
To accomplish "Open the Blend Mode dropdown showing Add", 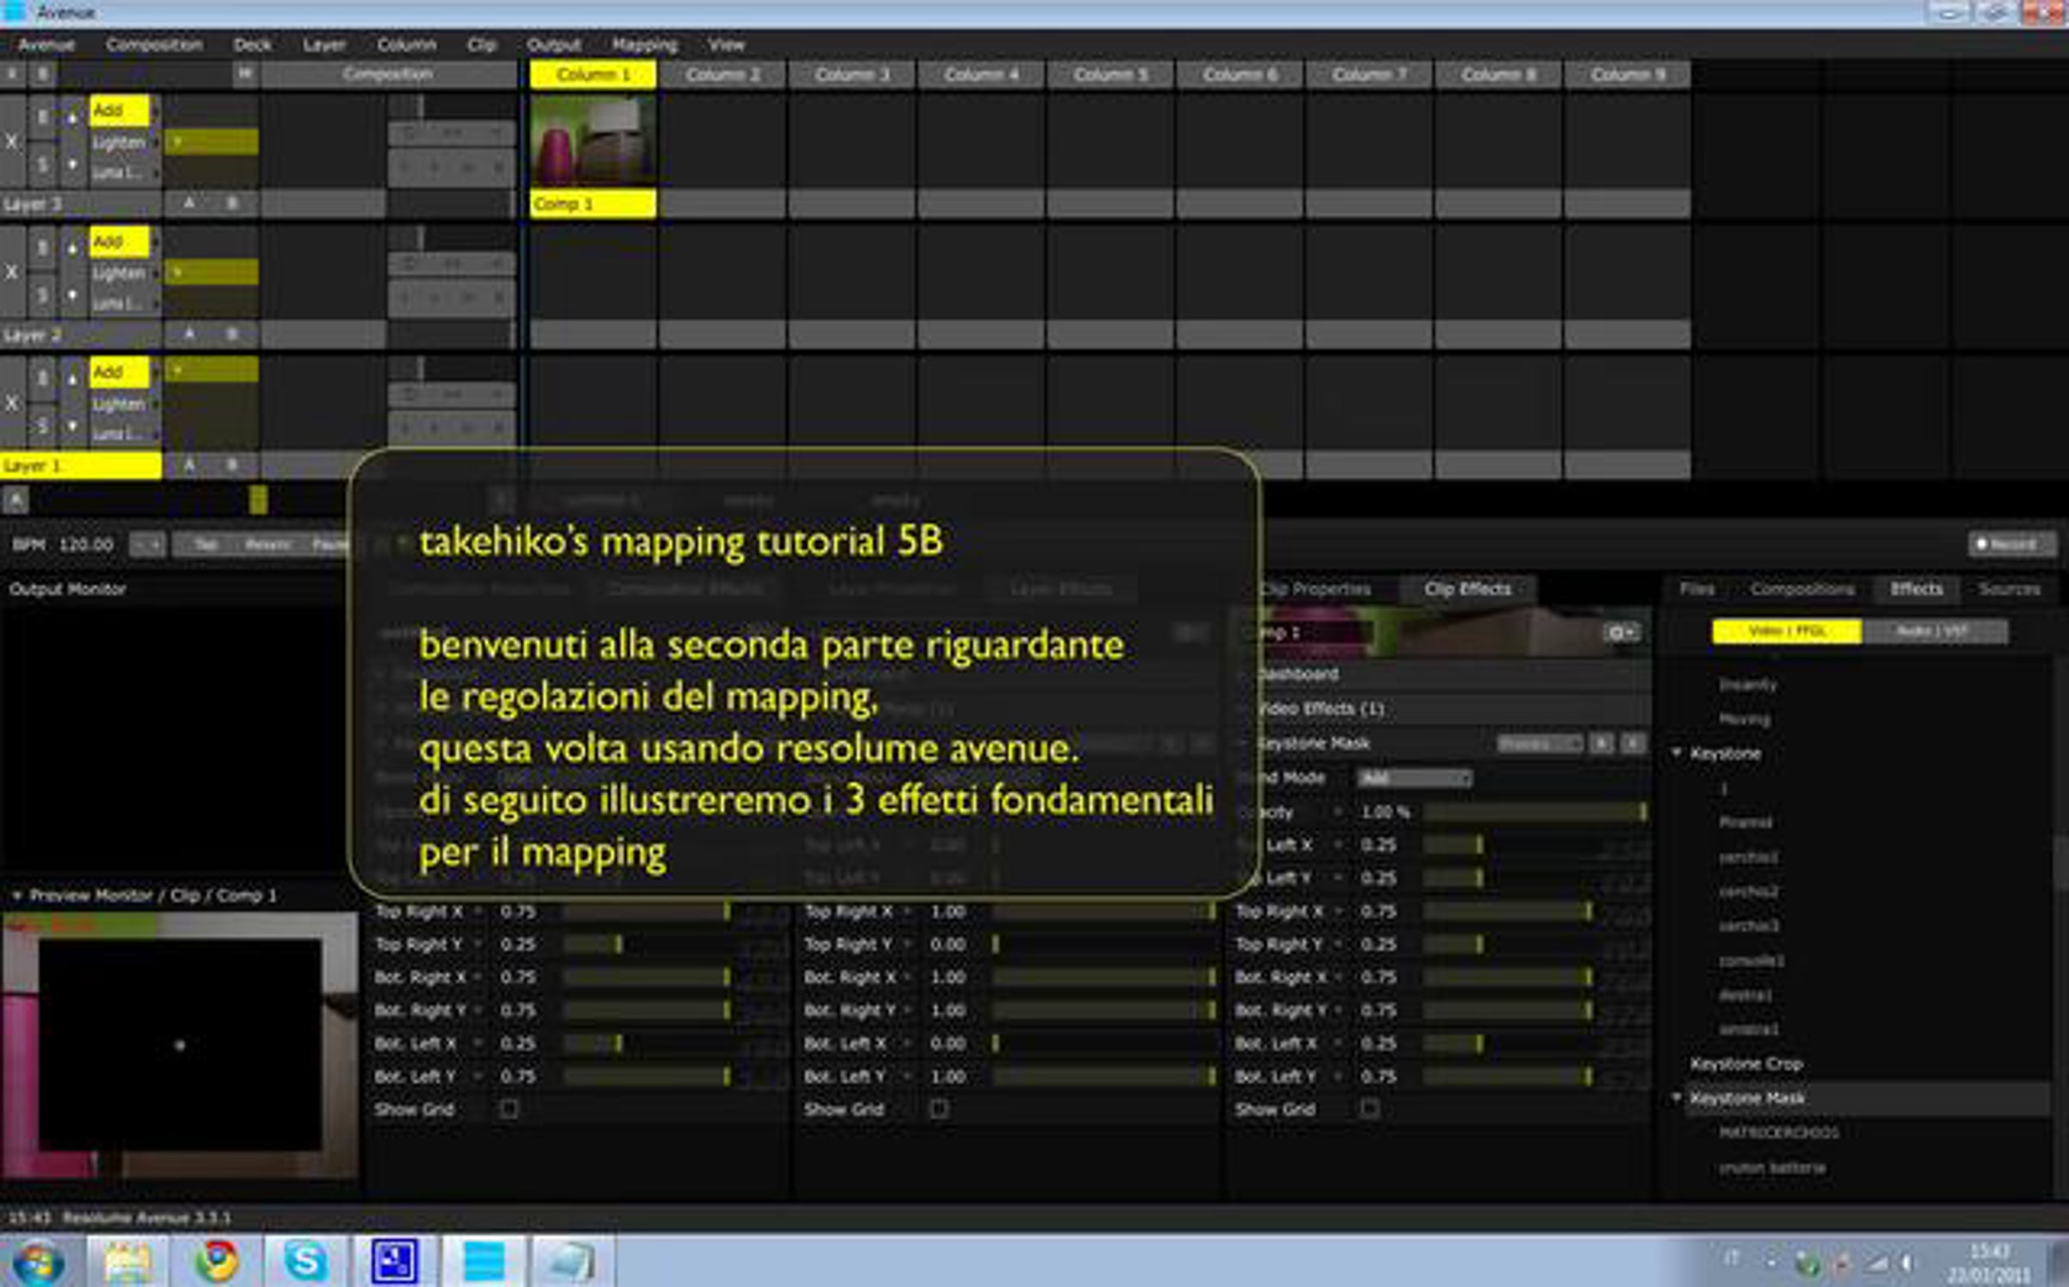I will pos(1414,778).
